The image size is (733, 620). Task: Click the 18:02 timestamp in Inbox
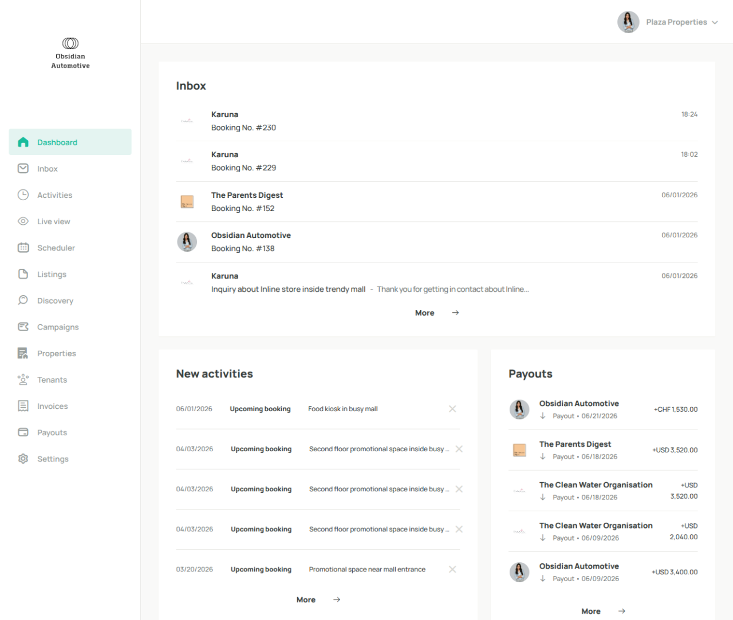tap(689, 154)
